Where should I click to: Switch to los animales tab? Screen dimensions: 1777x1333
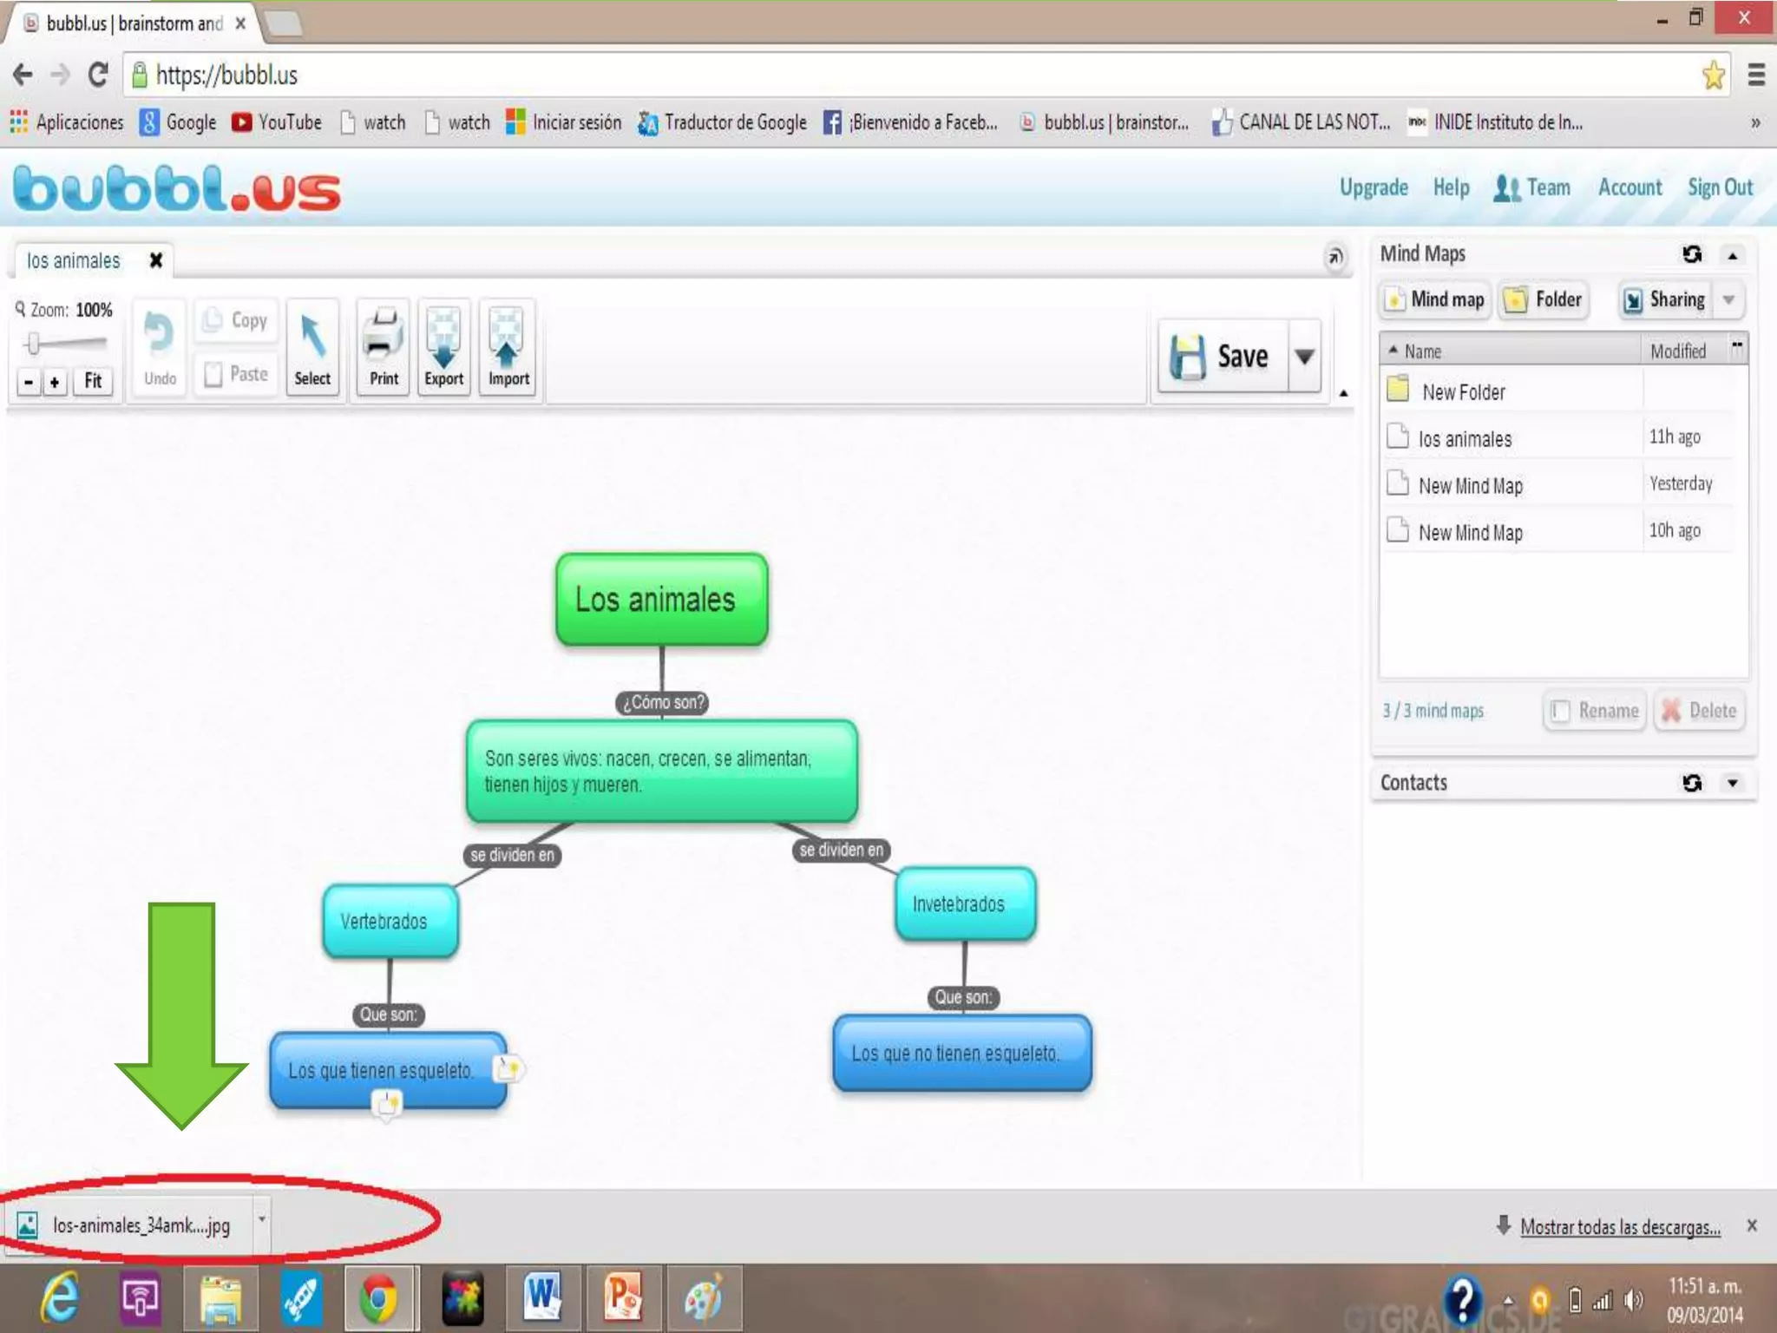pos(74,261)
